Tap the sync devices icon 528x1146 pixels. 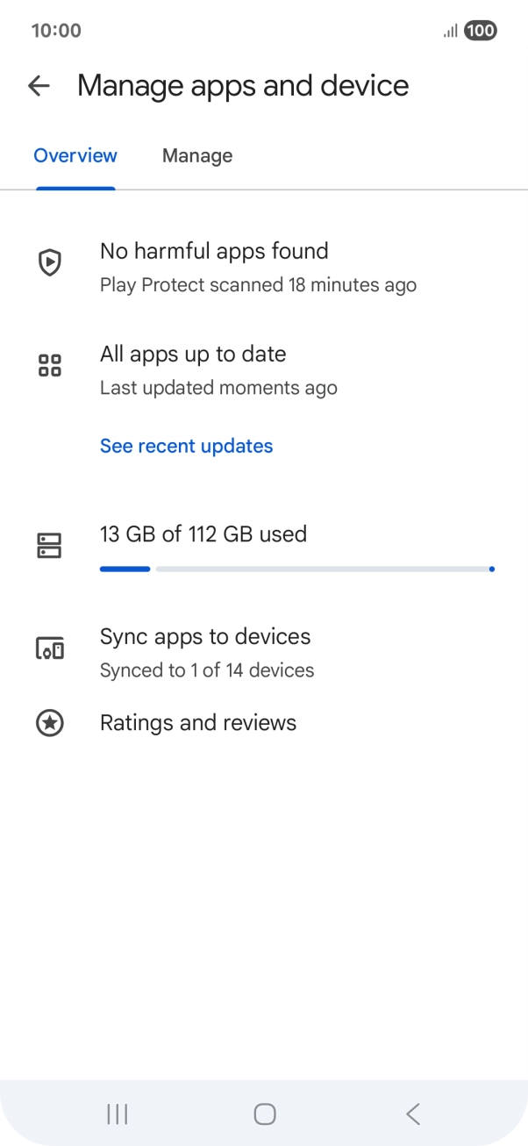point(50,649)
